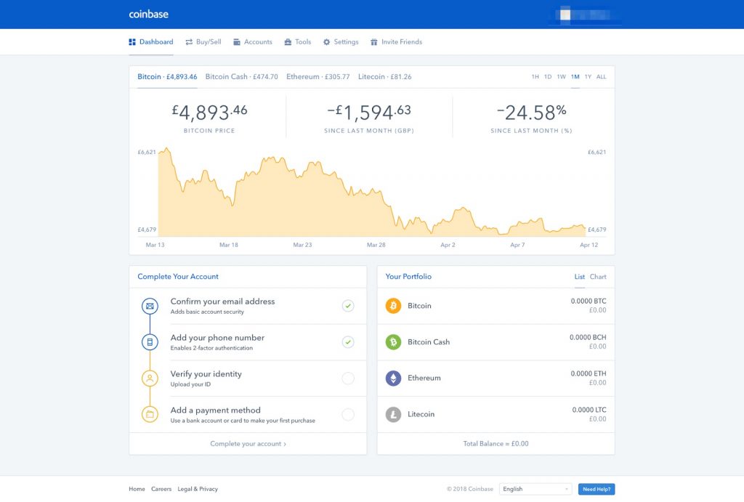744x502 pixels.
Task: Select the Litecoin price tab
Action: [x=385, y=77]
